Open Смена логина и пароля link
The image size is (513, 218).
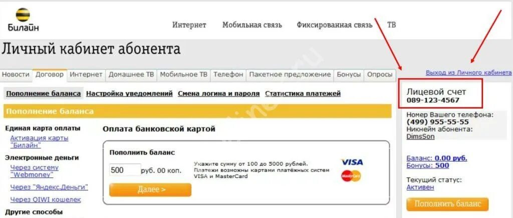pyautogui.click(x=218, y=93)
